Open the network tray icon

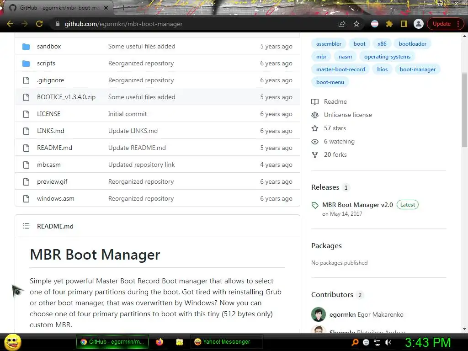click(x=377, y=342)
